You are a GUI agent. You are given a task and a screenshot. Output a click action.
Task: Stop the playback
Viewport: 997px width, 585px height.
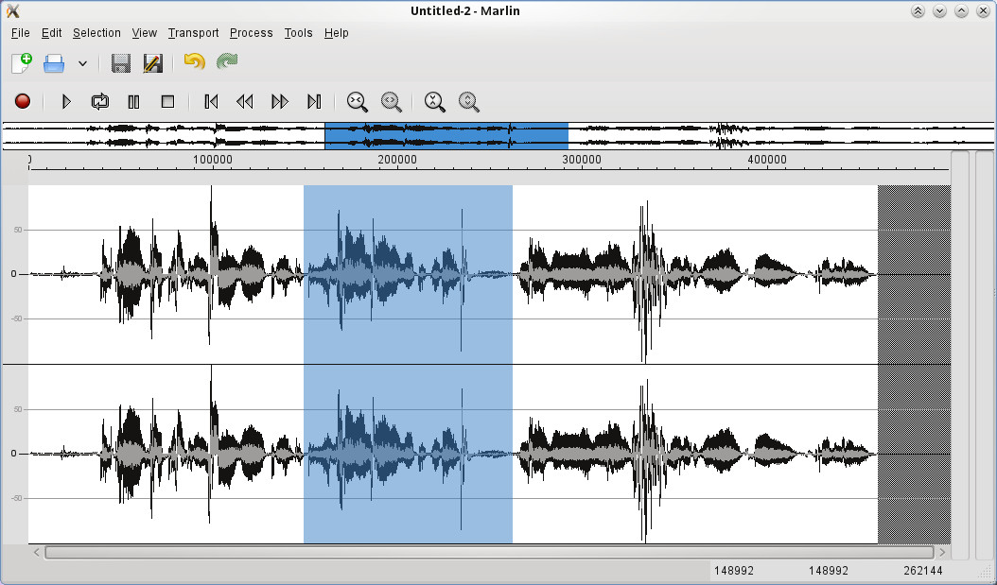coord(167,101)
